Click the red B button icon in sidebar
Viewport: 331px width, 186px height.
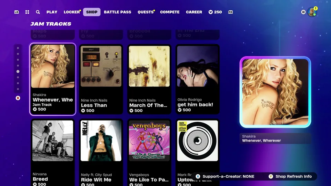[x=18, y=98]
